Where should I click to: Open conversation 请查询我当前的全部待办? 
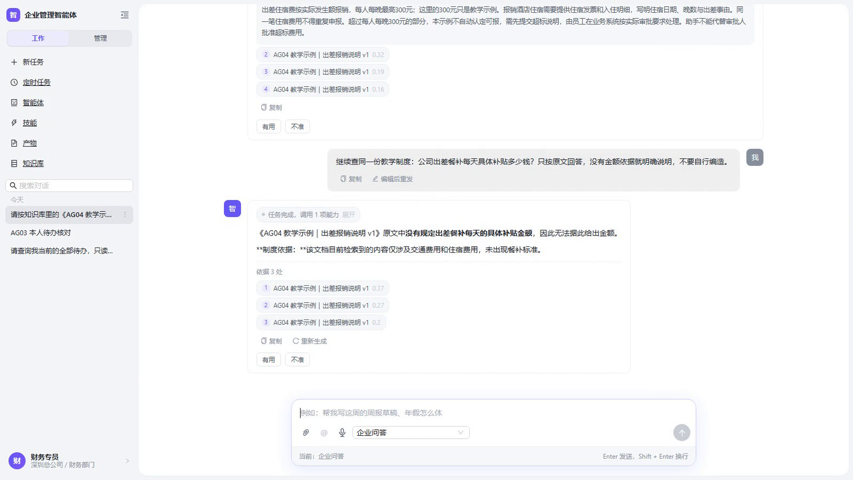69,251
